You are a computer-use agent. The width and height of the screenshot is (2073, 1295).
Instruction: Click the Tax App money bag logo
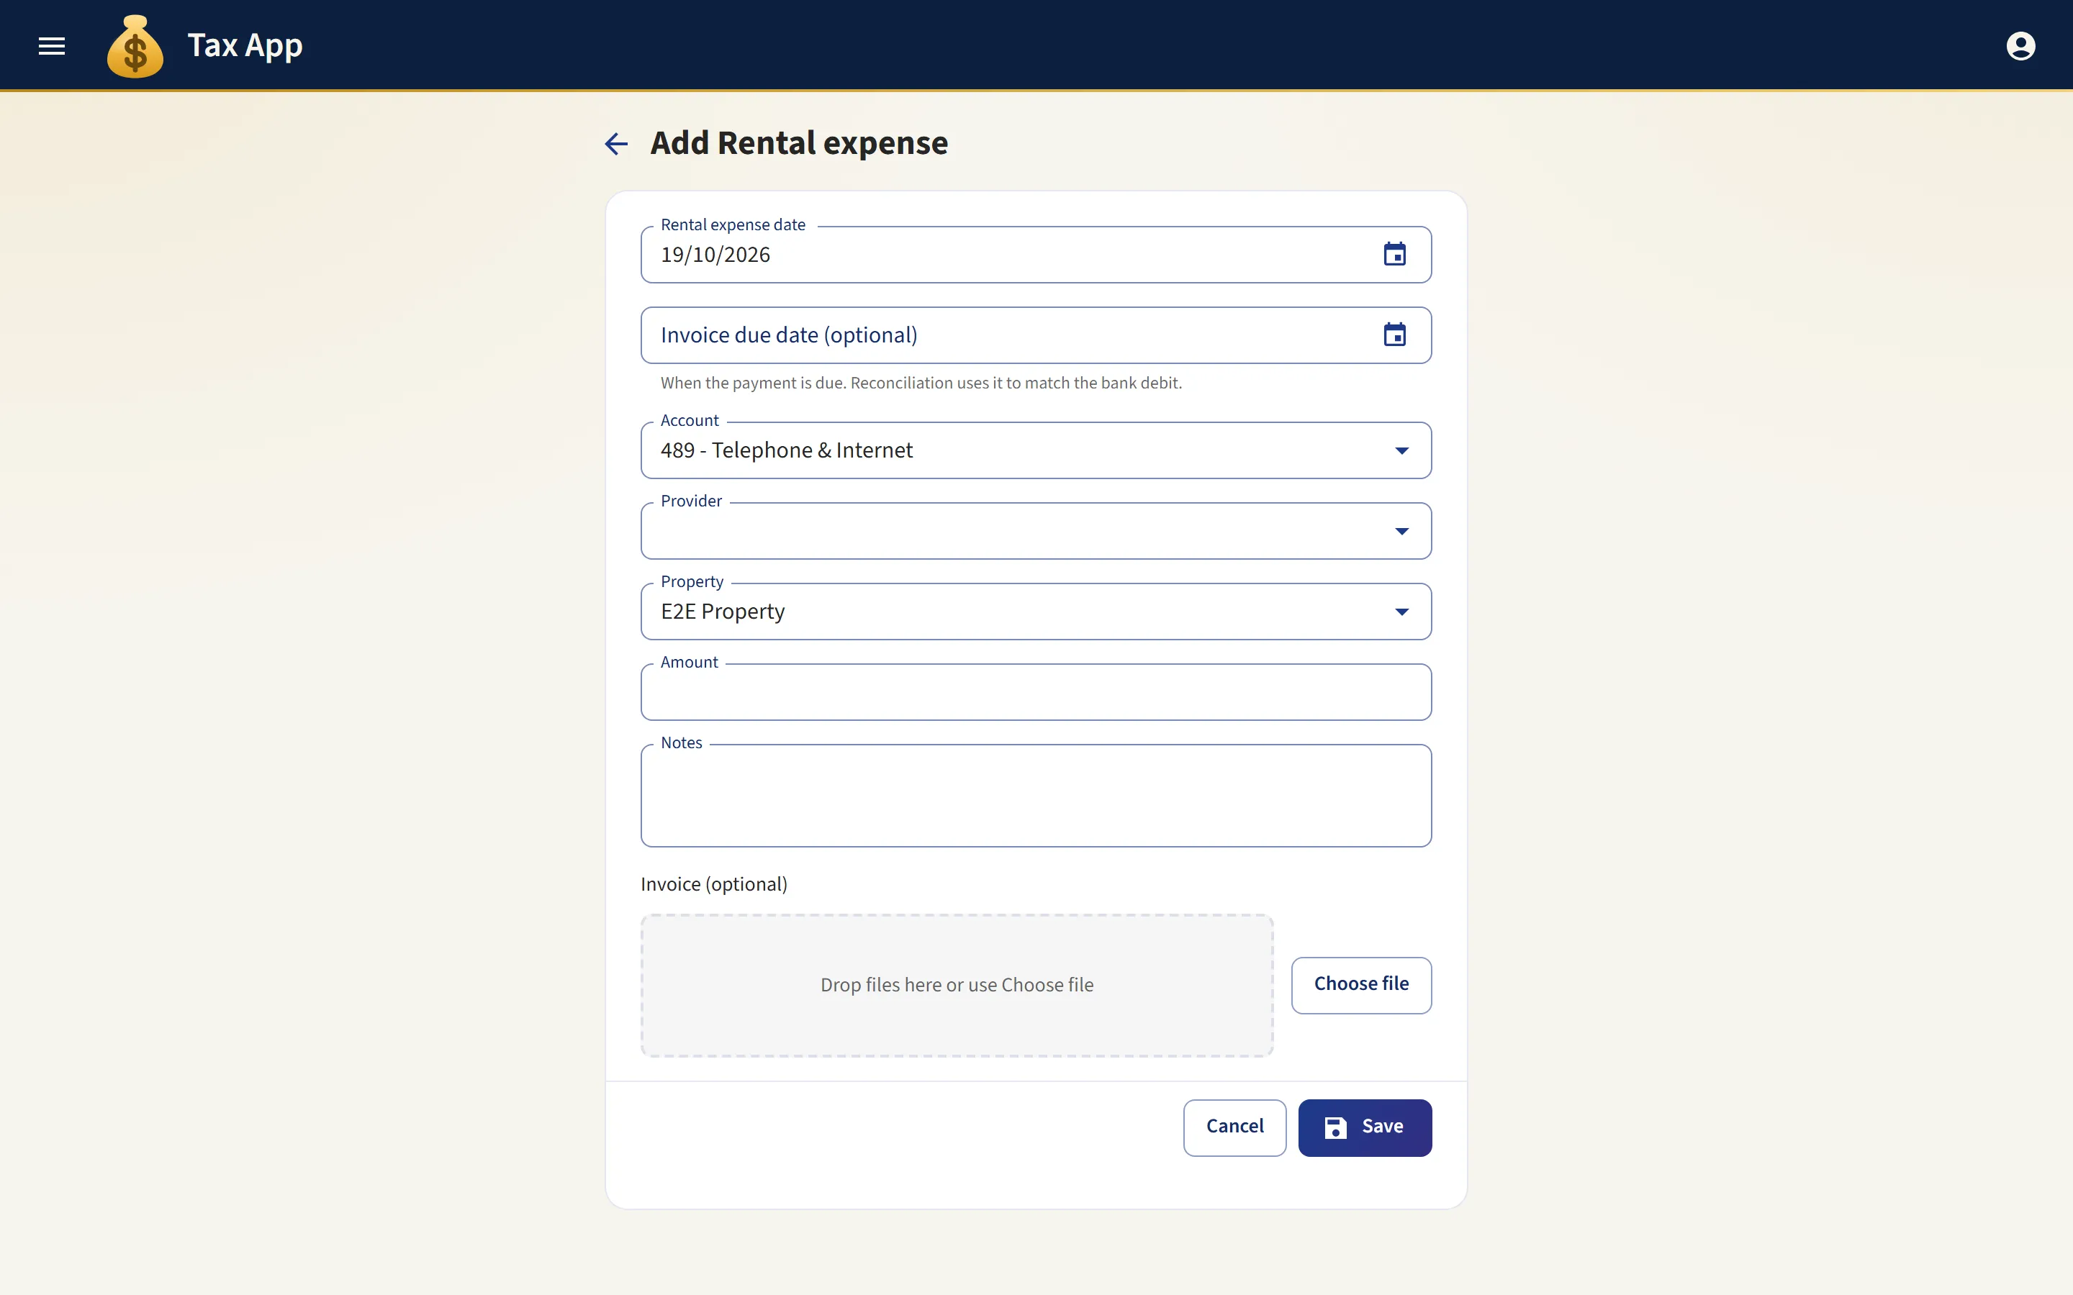135,46
